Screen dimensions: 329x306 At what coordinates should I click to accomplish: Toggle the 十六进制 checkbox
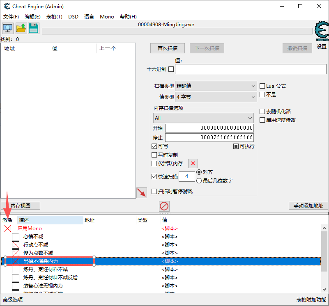[171, 69]
